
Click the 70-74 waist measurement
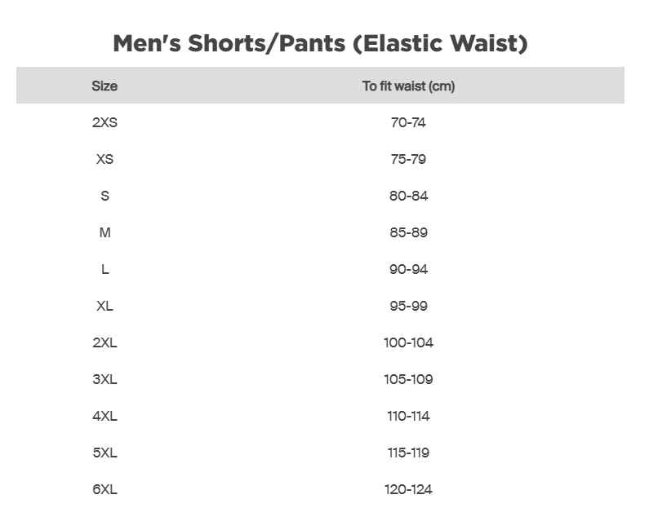click(x=408, y=122)
